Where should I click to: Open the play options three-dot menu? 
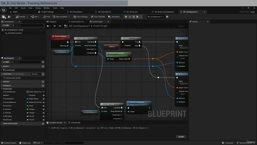click(141, 17)
